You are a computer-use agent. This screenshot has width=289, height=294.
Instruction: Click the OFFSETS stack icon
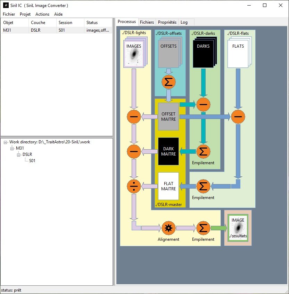coord(170,52)
